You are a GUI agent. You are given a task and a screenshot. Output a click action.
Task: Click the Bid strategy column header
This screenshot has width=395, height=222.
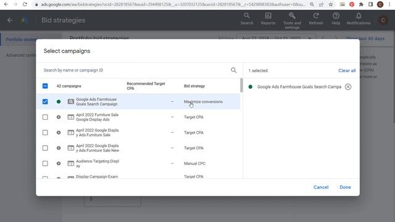click(194, 86)
